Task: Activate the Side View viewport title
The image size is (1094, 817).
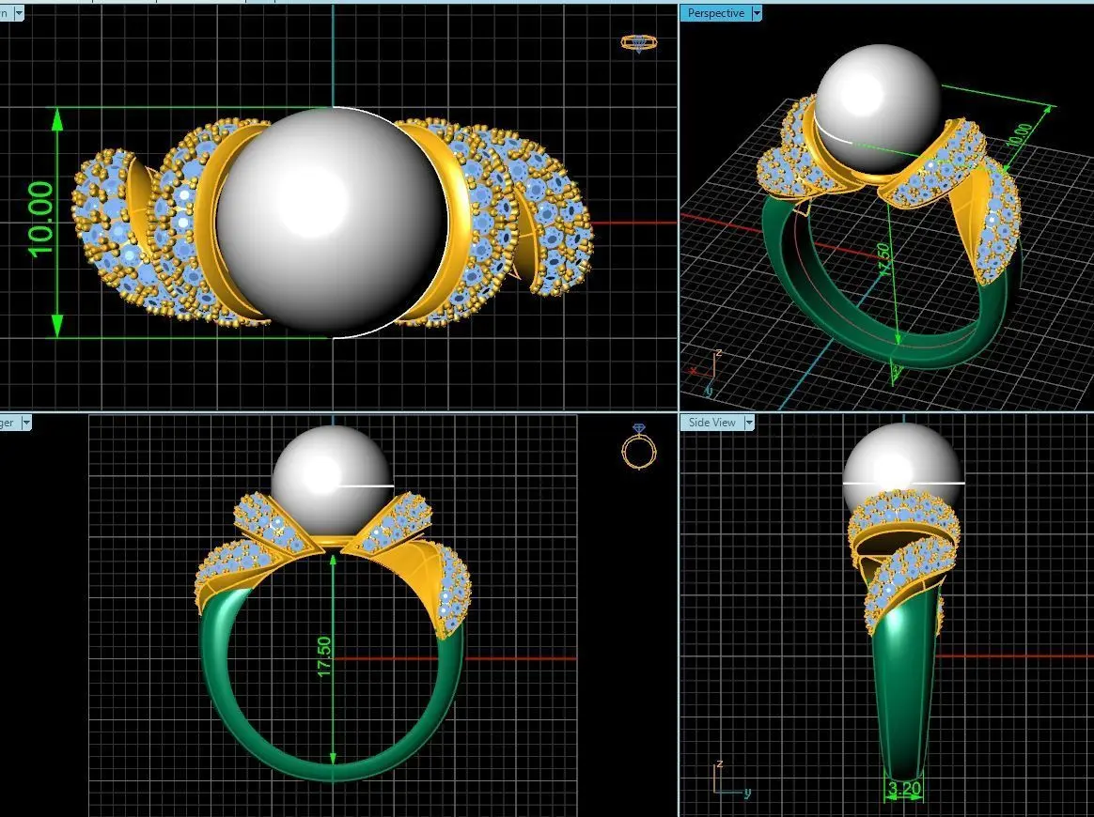Action: [711, 423]
